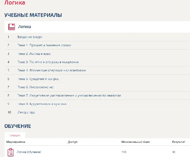The image size is (190, 157).
Task: Open Тема 2. Логика и язык
Action: [x=34, y=54]
